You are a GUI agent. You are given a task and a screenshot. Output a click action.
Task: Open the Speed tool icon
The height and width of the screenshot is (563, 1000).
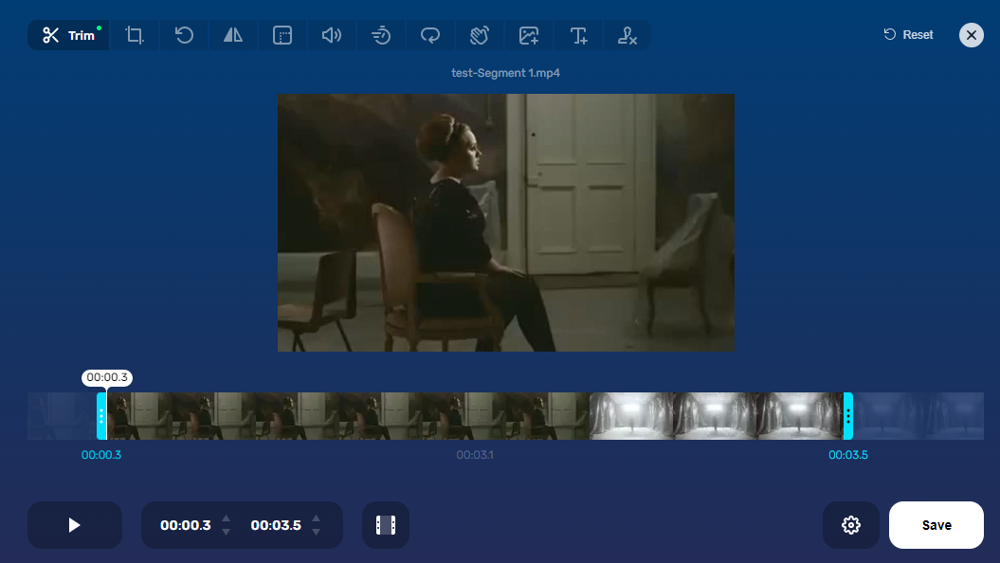381,35
